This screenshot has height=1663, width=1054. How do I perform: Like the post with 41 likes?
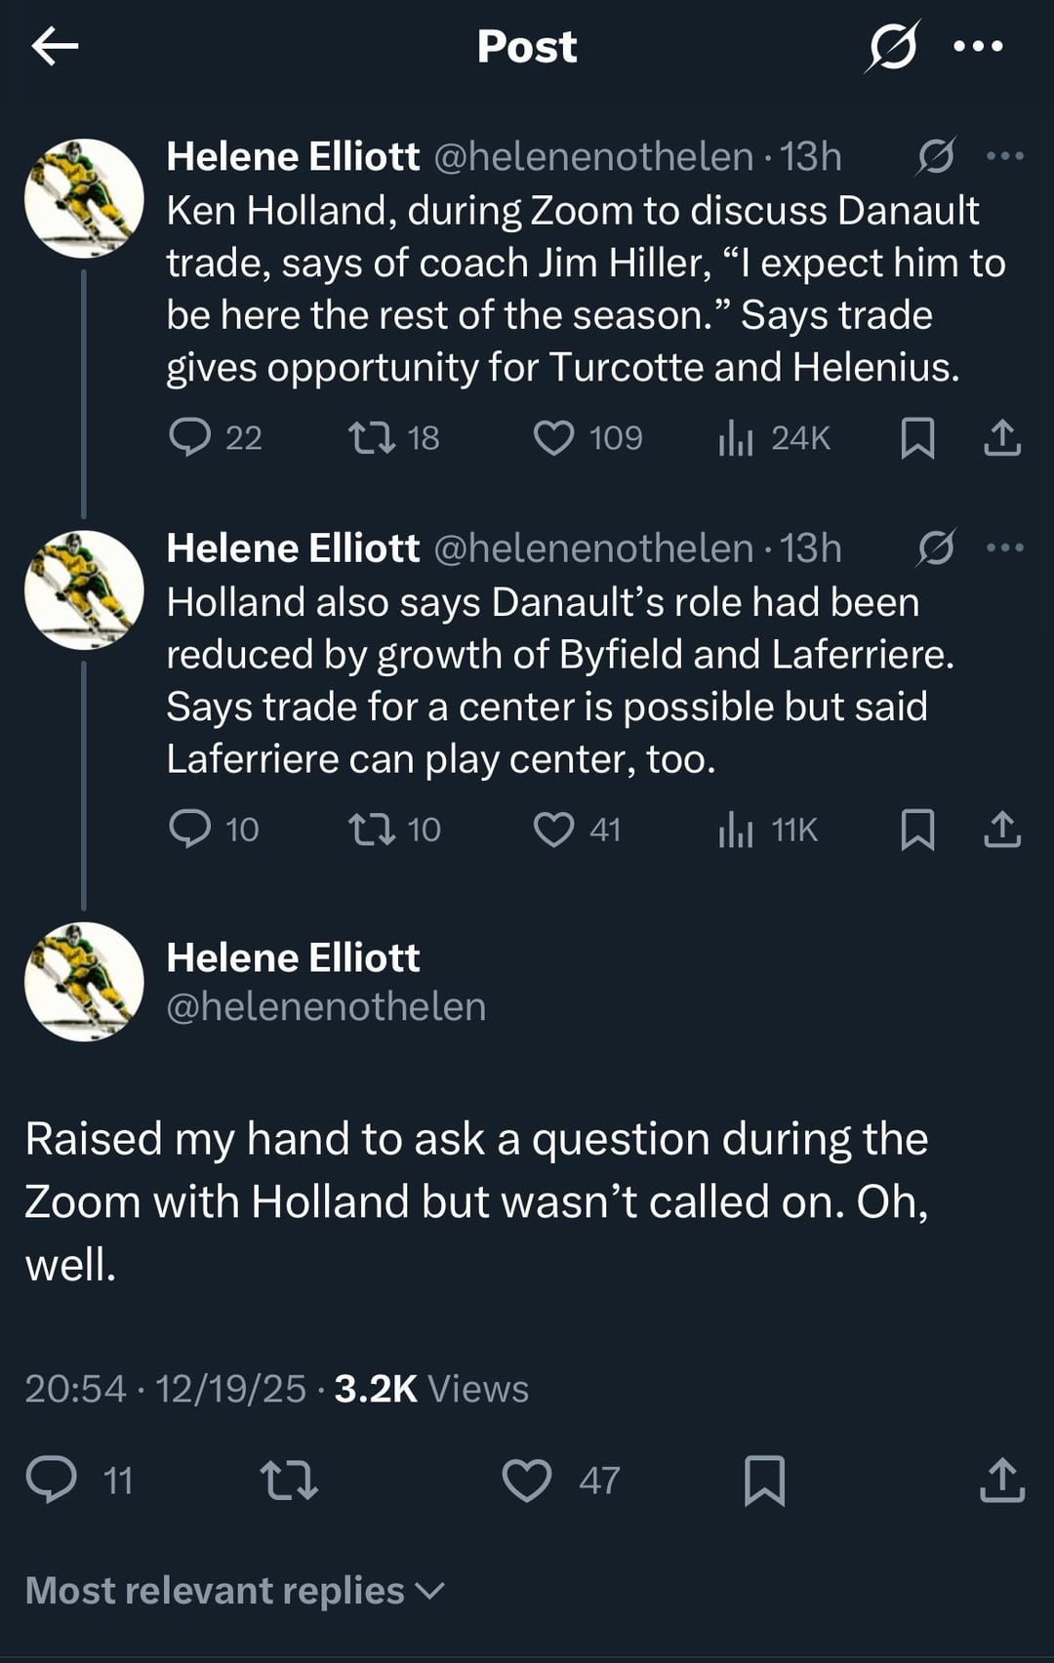pyautogui.click(x=553, y=830)
